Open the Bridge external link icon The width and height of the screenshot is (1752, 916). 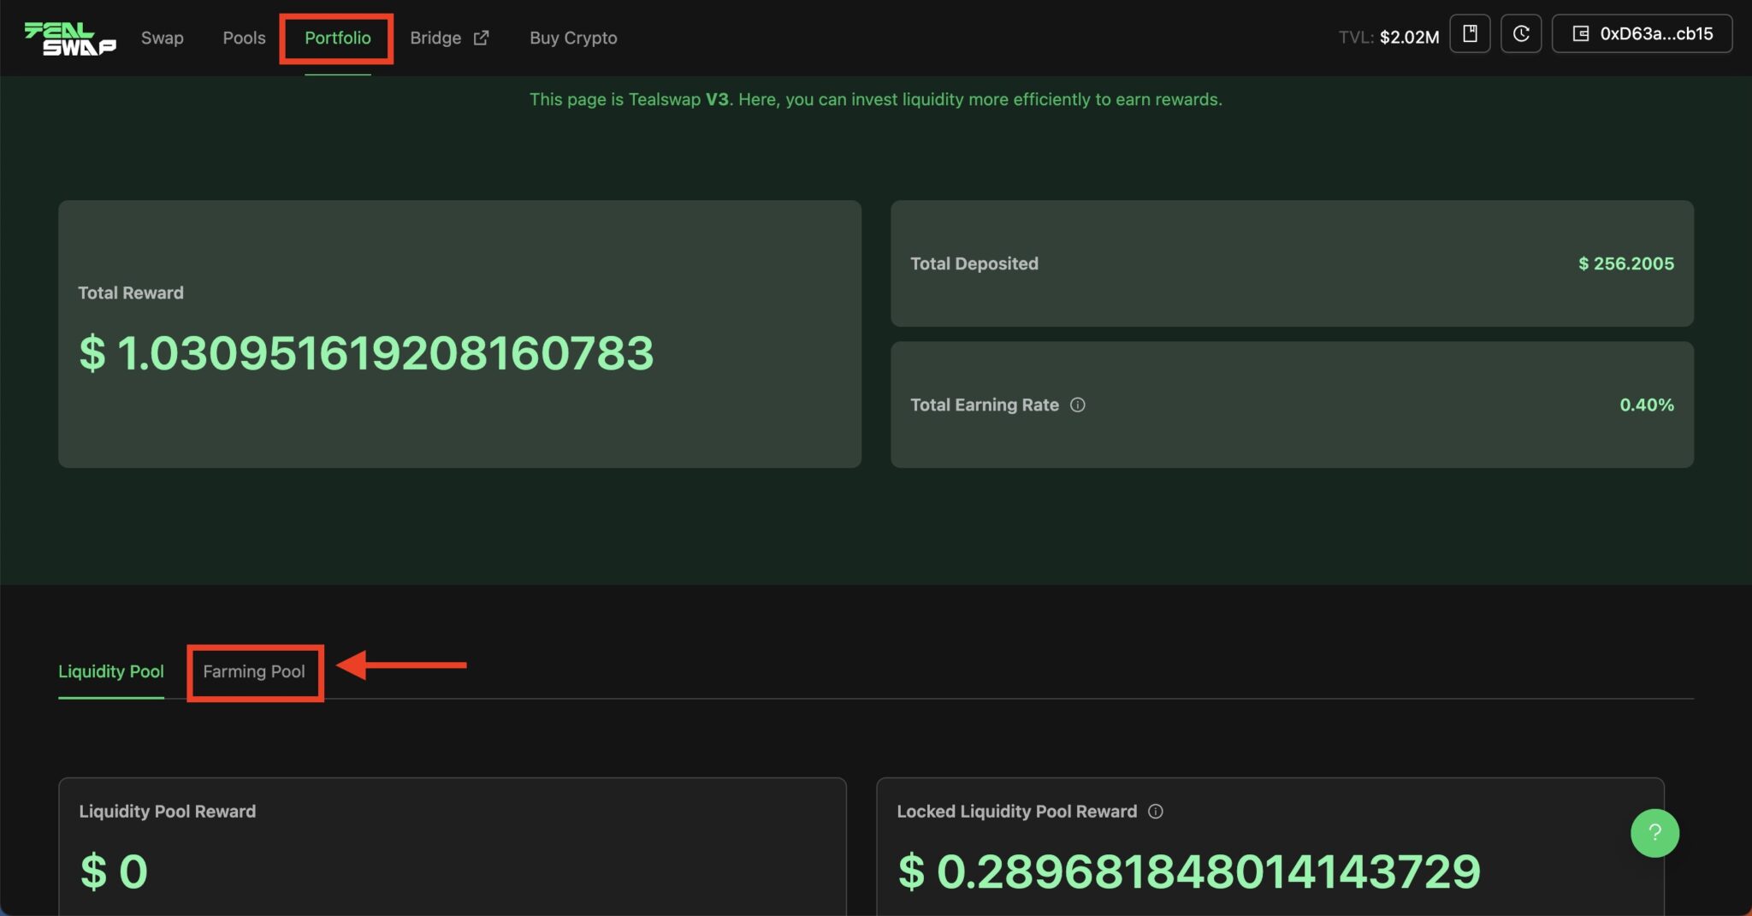pos(482,37)
